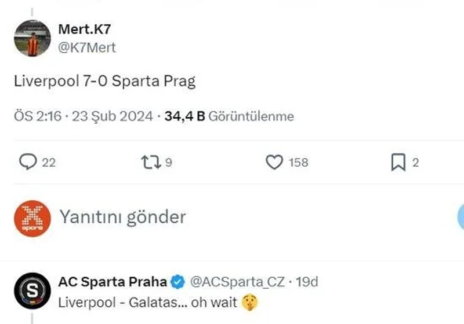464x324 pixels.
Task: Click the orange X spor avatar
Action: tap(32, 217)
